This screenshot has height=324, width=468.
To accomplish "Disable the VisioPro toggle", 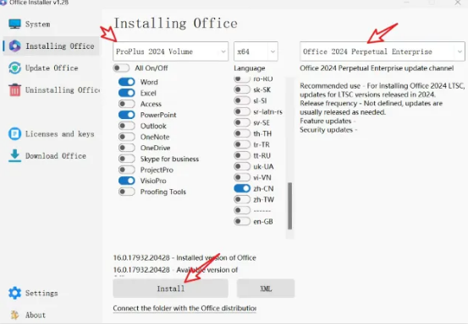I will click(127, 181).
